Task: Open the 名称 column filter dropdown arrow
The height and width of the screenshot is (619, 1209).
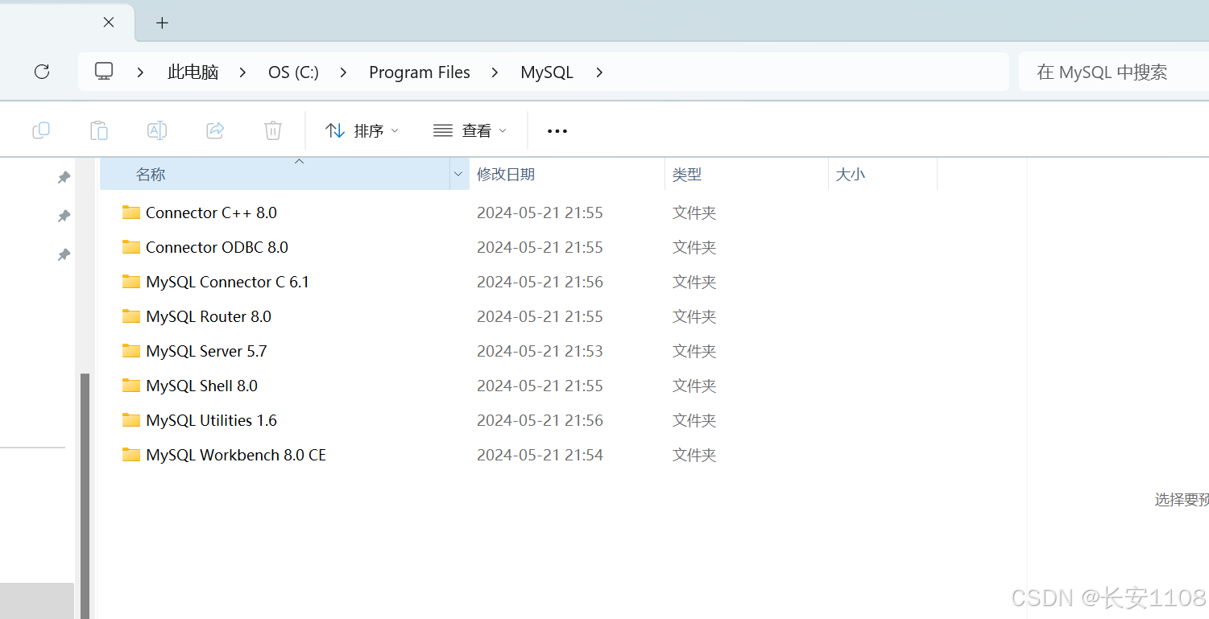Action: click(x=458, y=174)
